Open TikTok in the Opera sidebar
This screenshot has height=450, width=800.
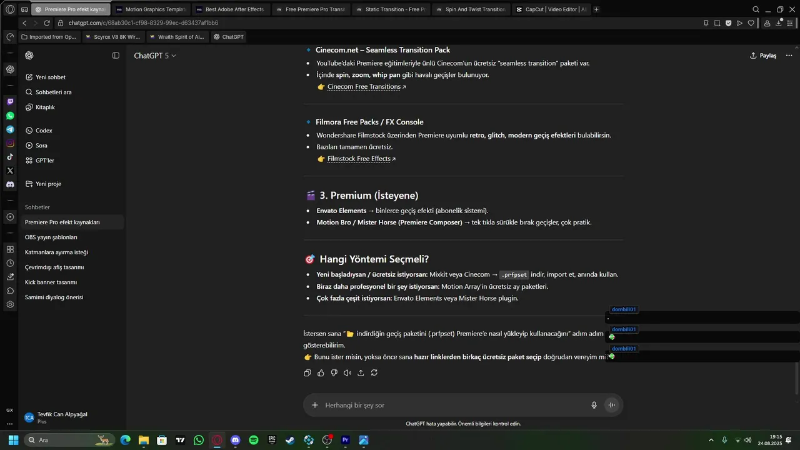[10, 157]
